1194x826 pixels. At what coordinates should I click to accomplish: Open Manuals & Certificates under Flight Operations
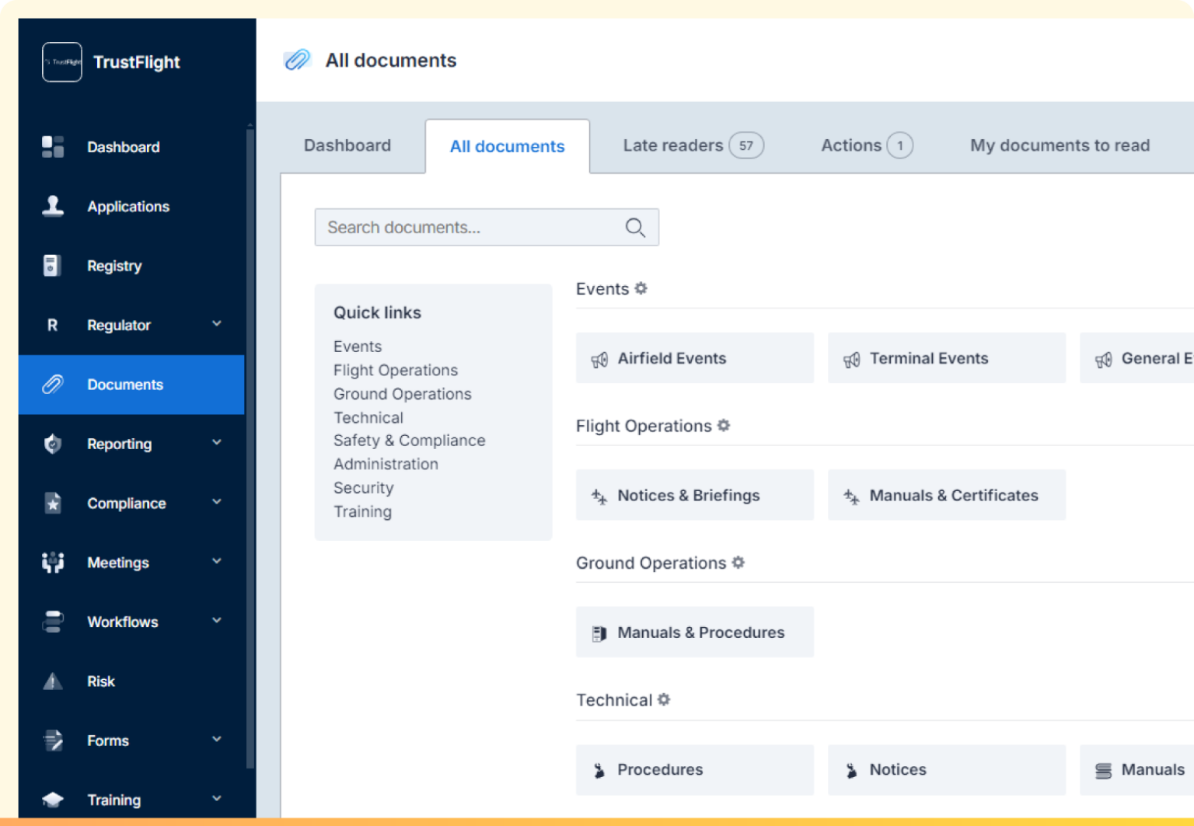pyautogui.click(x=947, y=495)
